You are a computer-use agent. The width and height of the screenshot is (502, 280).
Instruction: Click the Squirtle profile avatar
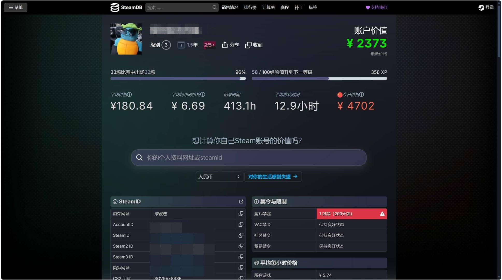pyautogui.click(x=126, y=39)
